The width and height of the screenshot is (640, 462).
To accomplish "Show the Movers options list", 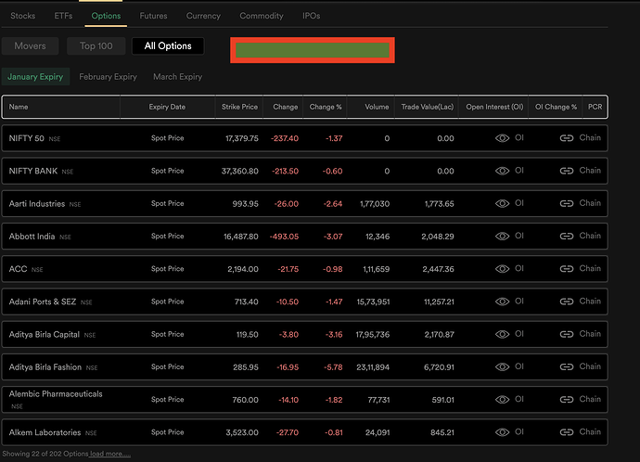I will pos(31,46).
